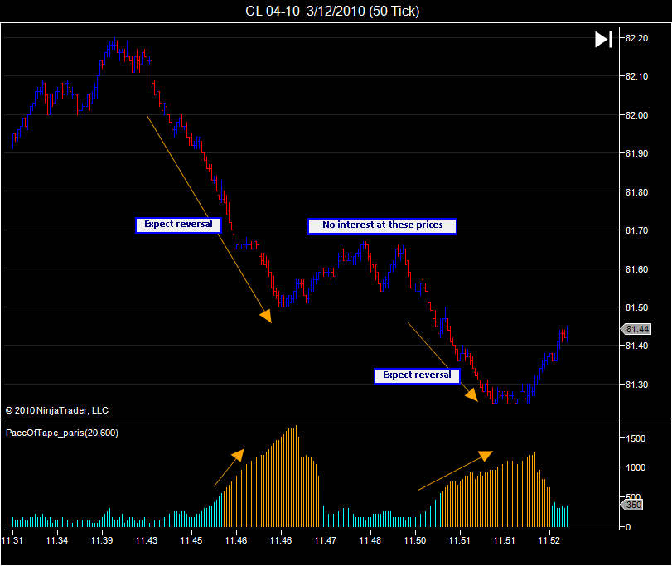Click the chart title CL 04-10 3/12/2010

[332, 11]
